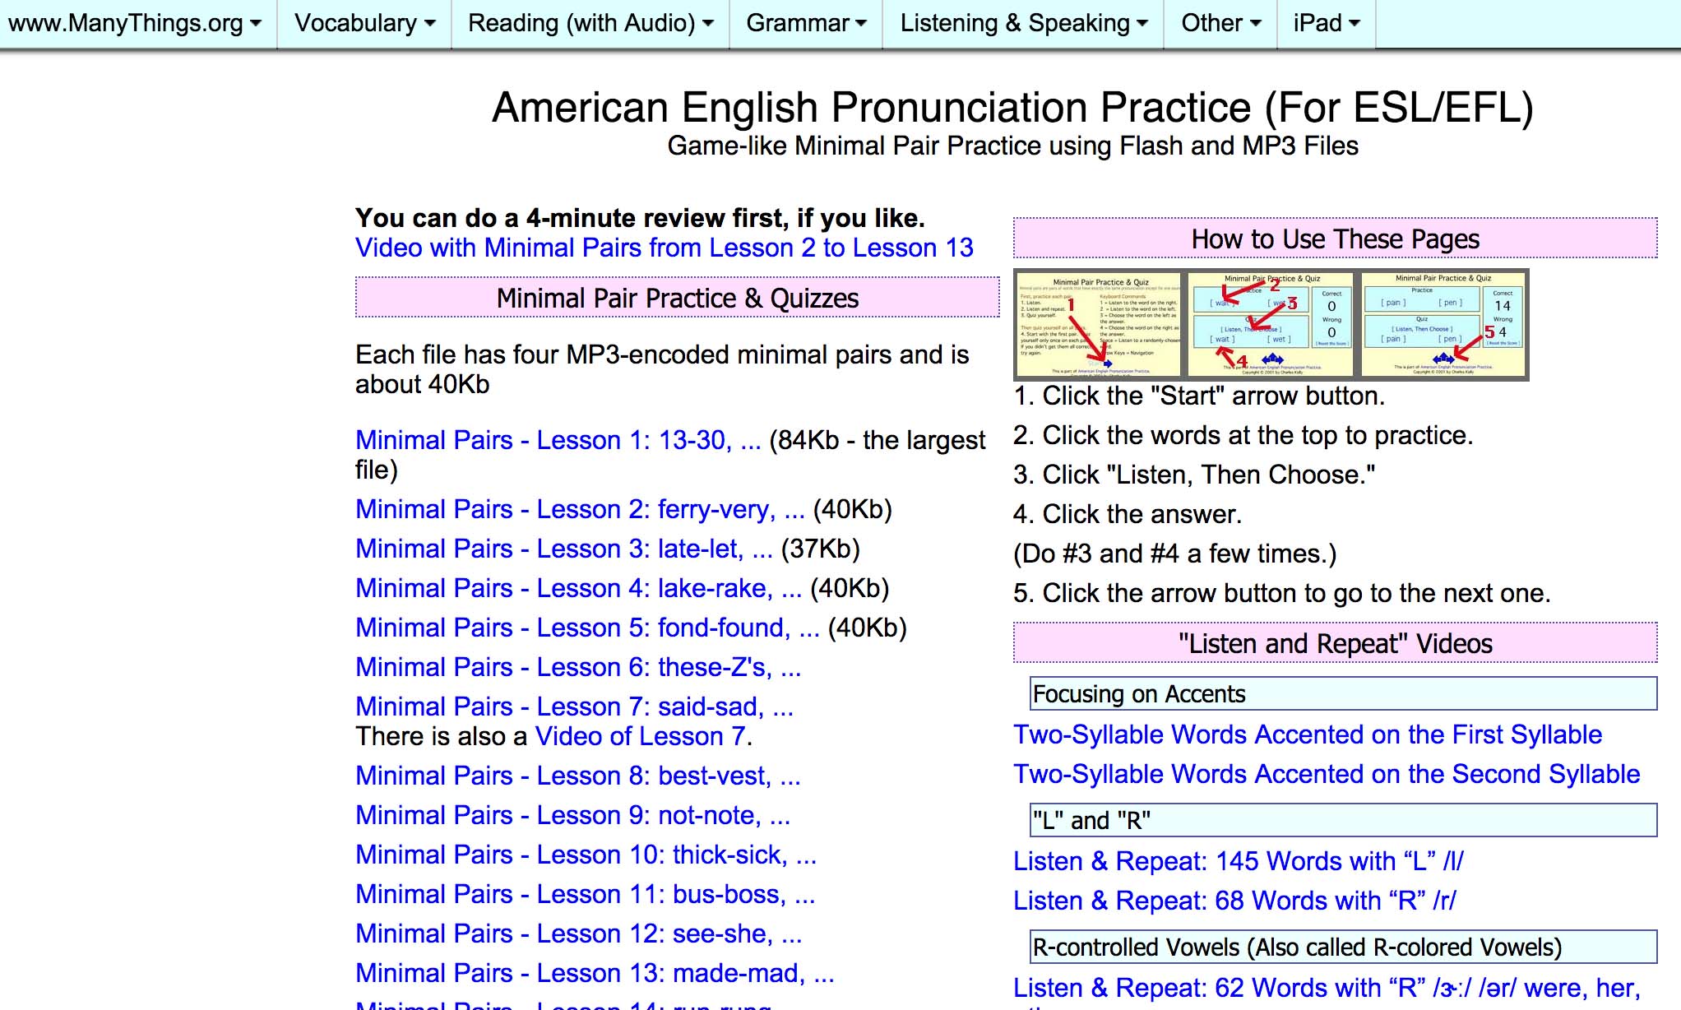The height and width of the screenshot is (1010, 1681).
Task: Click the 'Listen, Then Choose' button icon
Action: coord(1261,331)
